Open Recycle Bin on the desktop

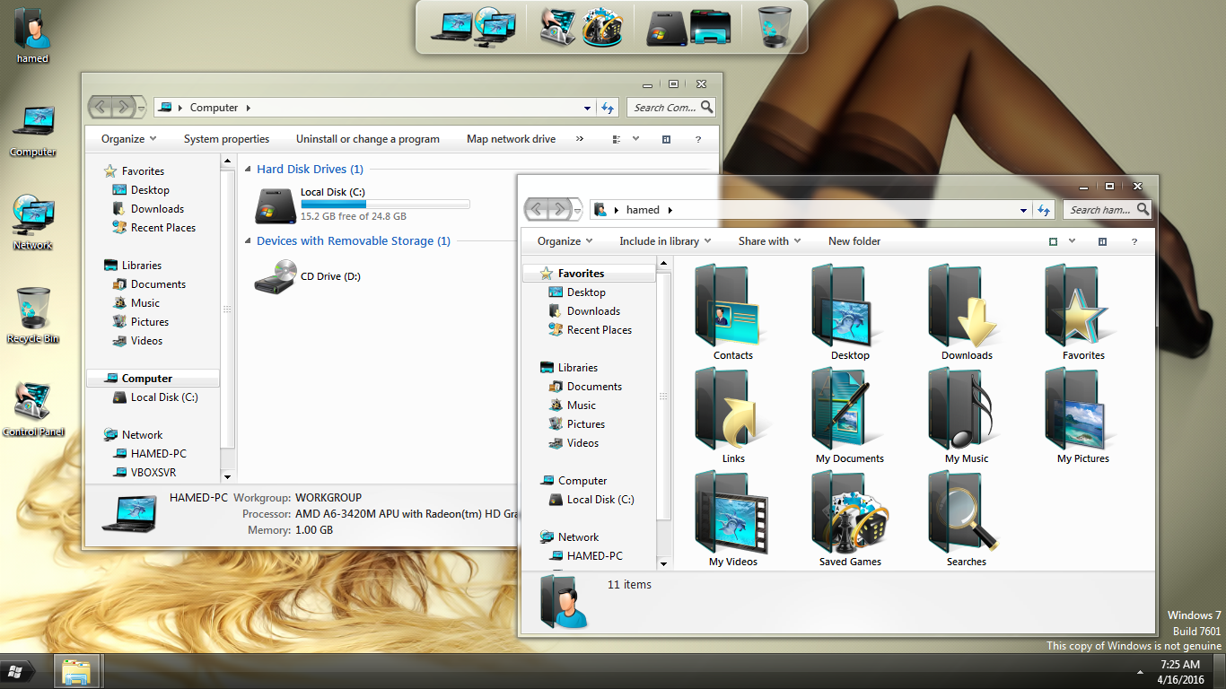click(32, 309)
